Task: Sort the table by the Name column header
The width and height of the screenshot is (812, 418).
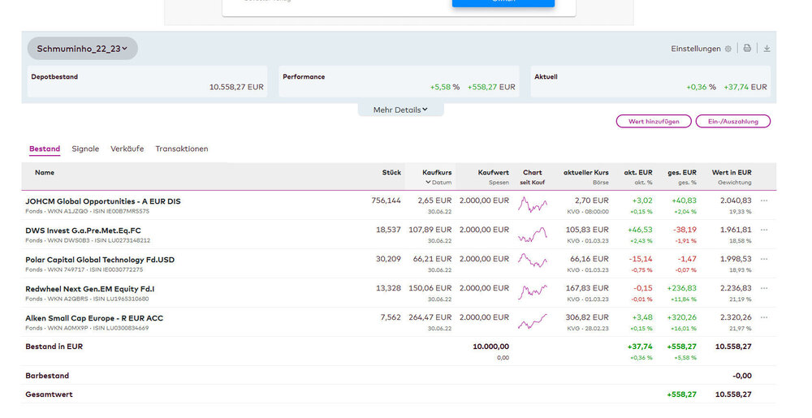Action: click(x=45, y=173)
